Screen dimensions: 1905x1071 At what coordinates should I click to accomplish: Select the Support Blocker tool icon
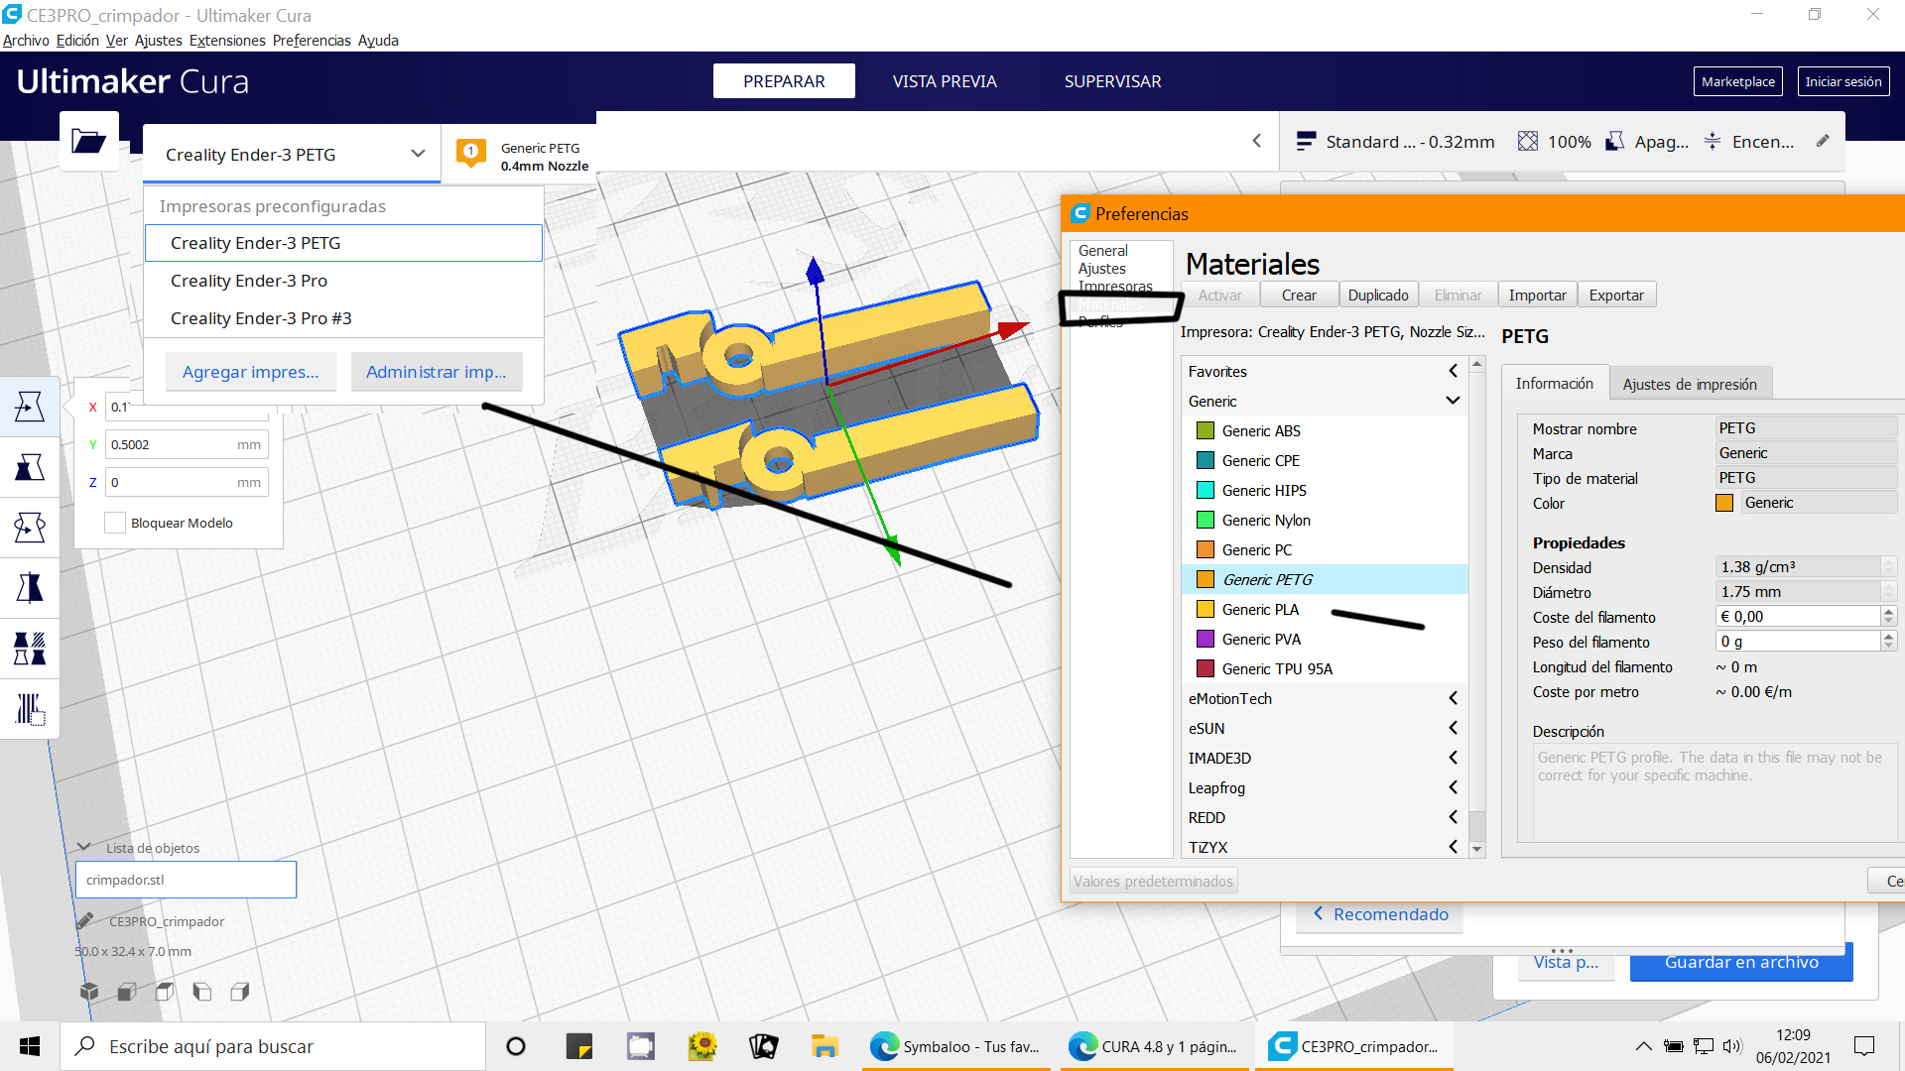[29, 709]
